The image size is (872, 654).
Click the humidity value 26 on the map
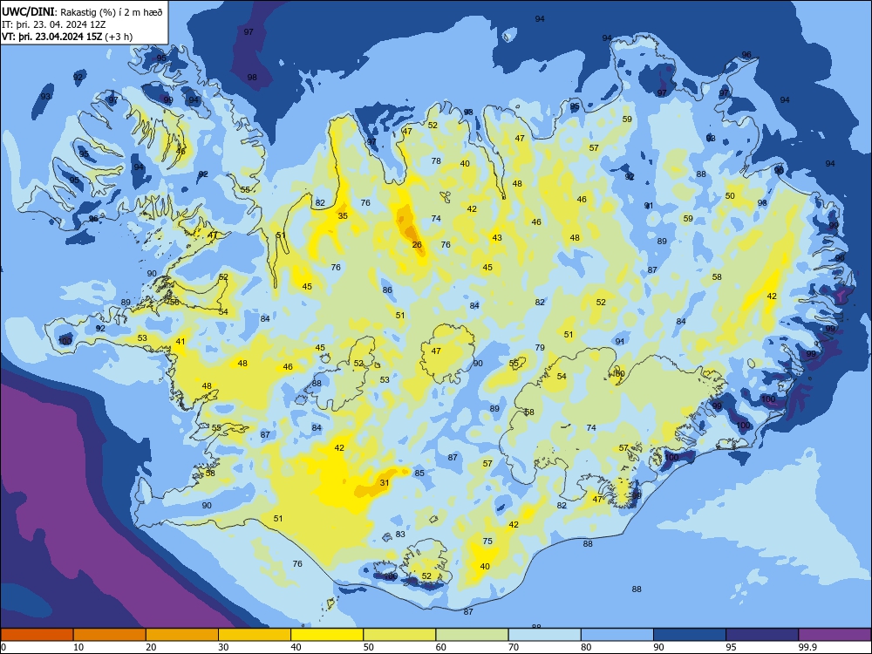[417, 245]
